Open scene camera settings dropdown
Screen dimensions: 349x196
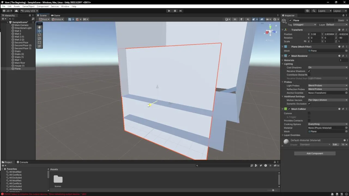pos(269,19)
